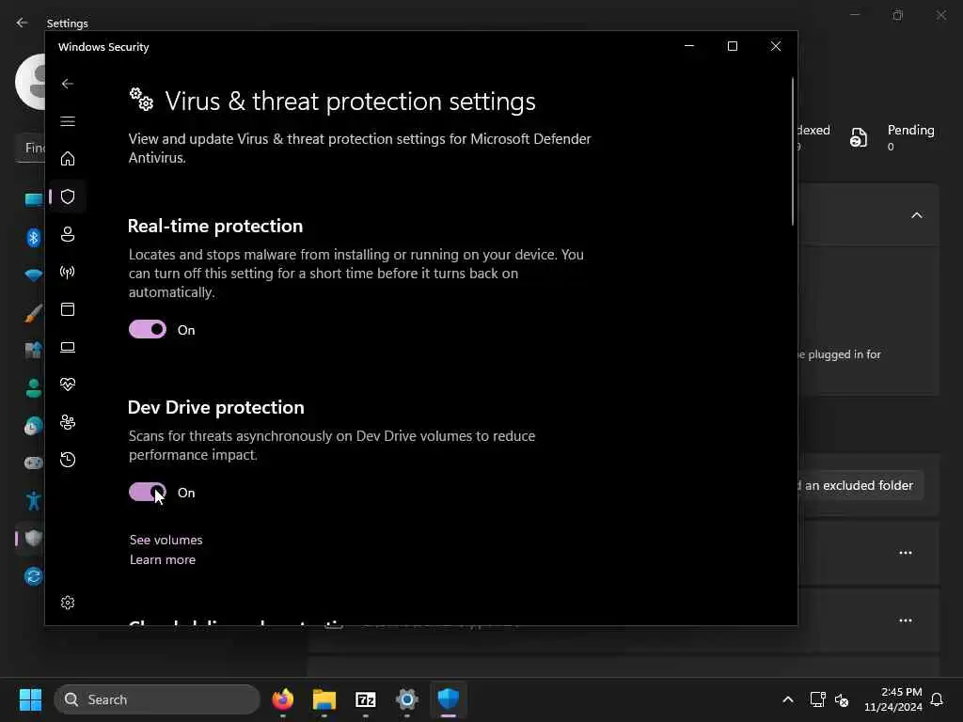Image resolution: width=963 pixels, height=722 pixels.
Task: Select Virus & threat protection shield icon
Action: [68, 196]
